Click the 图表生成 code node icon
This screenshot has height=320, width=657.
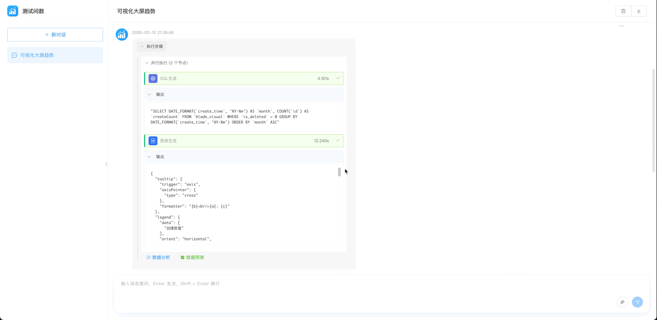point(153,141)
